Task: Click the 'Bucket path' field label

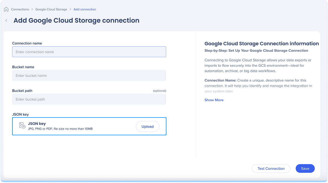Action: pos(22,91)
